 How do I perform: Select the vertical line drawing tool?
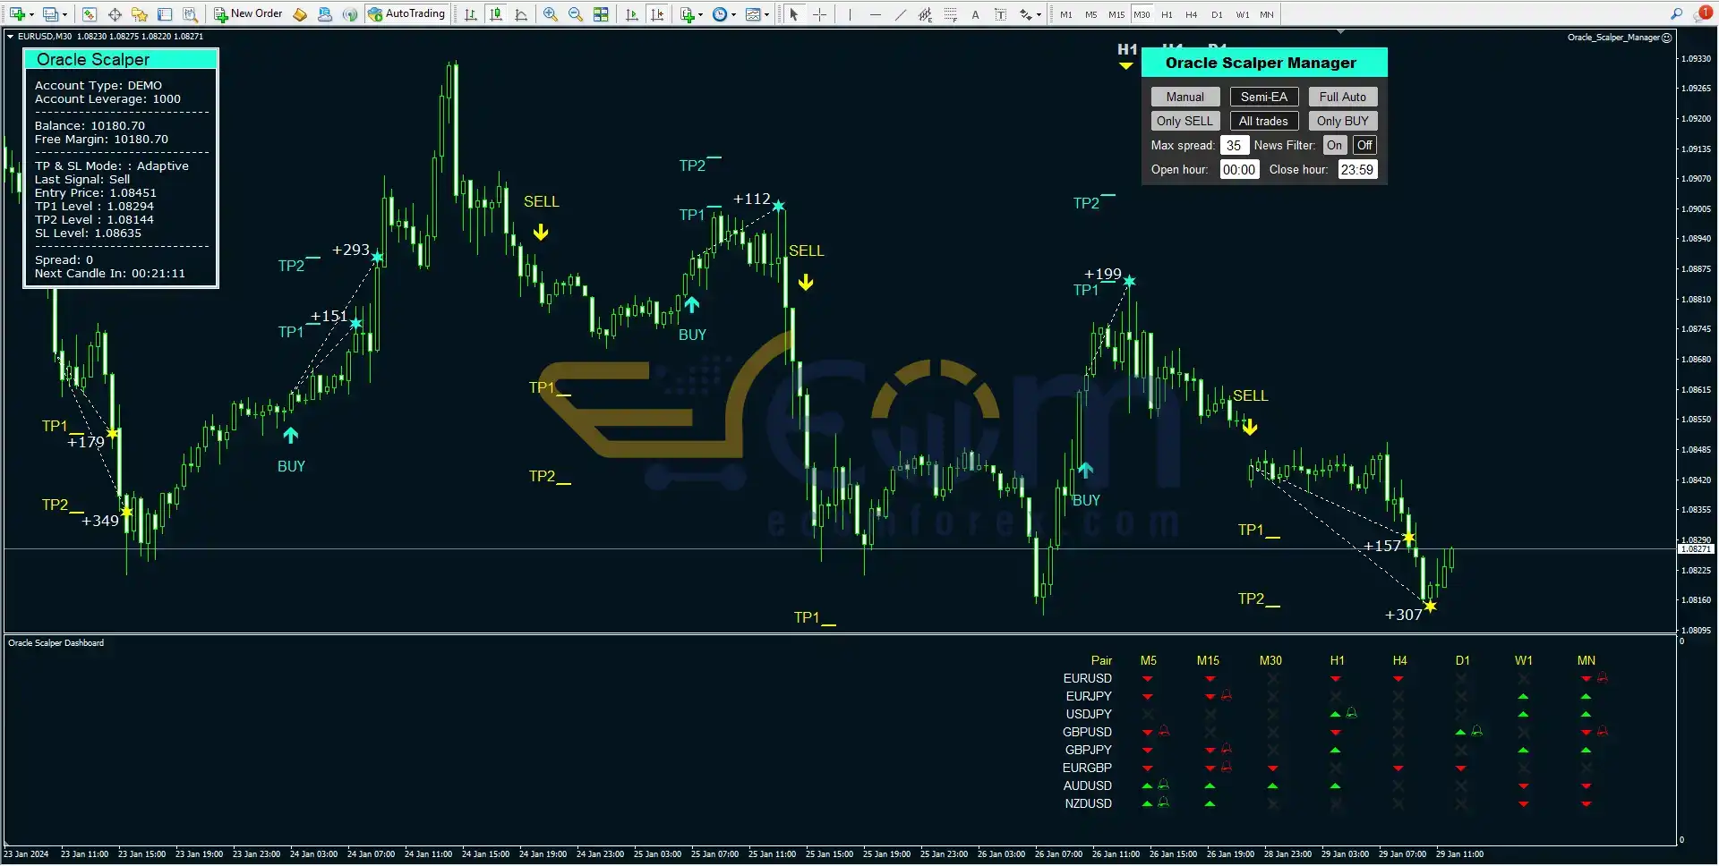pos(850,14)
